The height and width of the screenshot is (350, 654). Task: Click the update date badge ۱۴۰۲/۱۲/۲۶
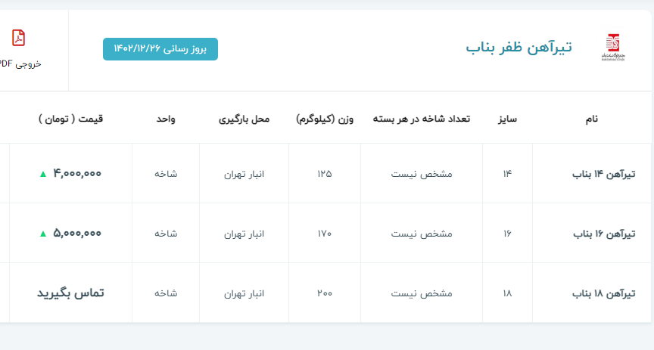tap(160, 48)
